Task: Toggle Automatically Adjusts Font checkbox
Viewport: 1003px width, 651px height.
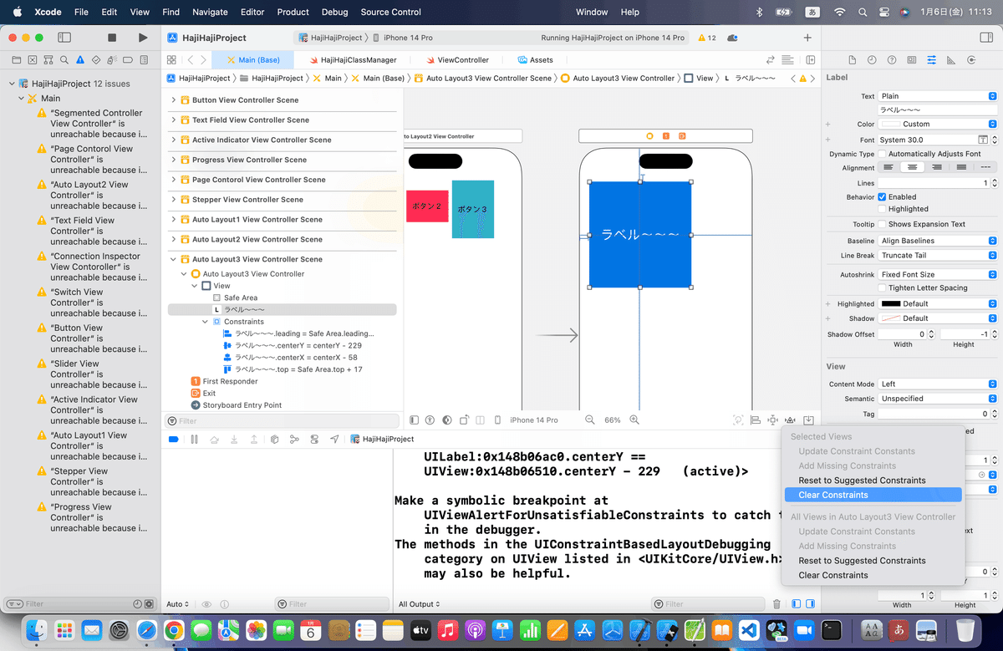Action: pyautogui.click(x=882, y=154)
